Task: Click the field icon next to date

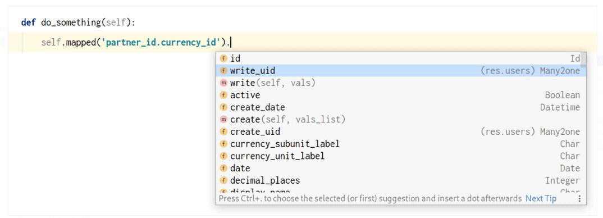Action: click(223, 169)
